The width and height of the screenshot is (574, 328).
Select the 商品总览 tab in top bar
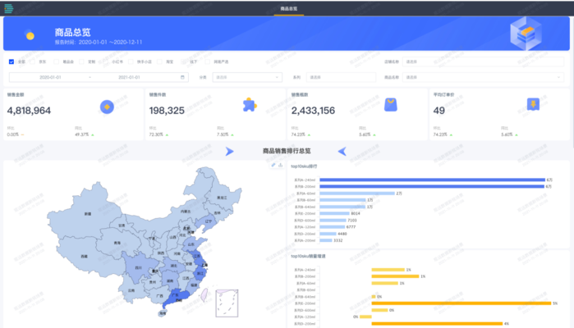(x=288, y=8)
